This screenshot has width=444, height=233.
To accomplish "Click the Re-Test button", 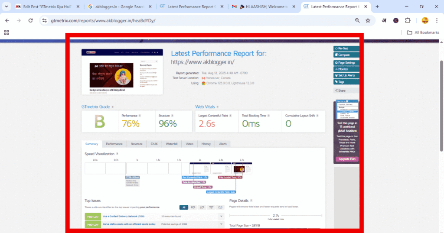I will pyautogui.click(x=346, y=49).
